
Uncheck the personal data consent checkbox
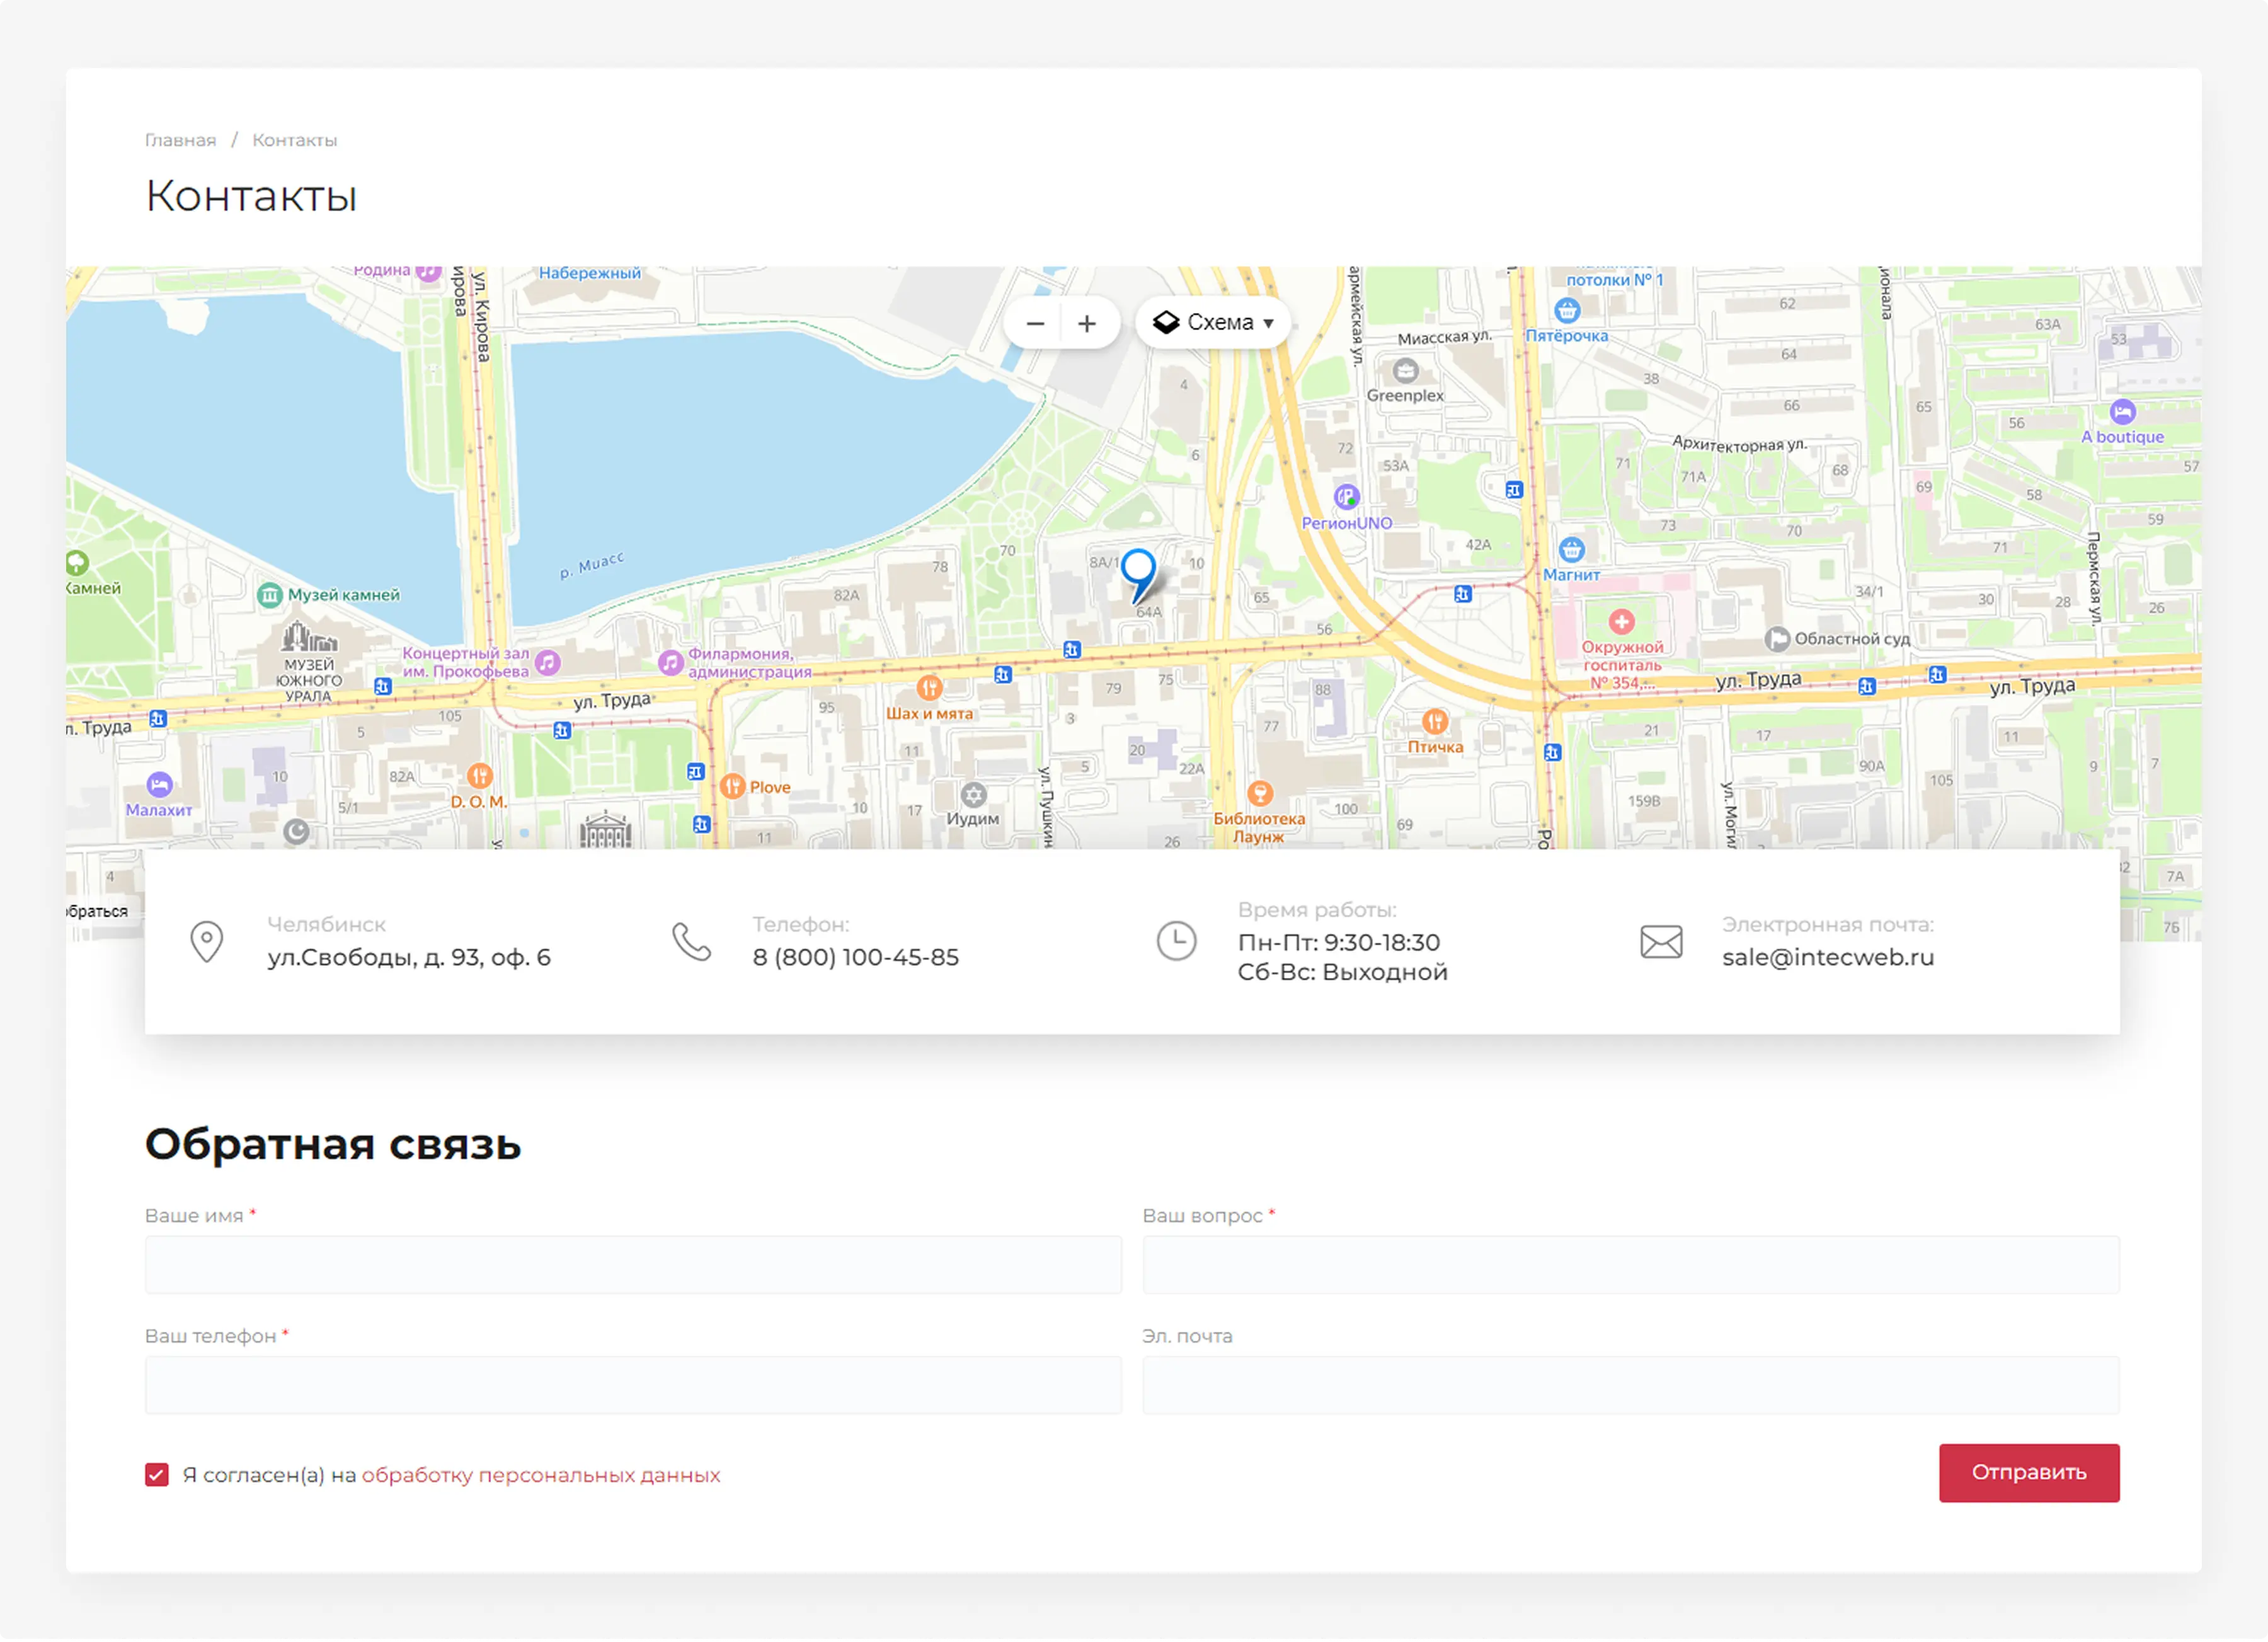[157, 1475]
